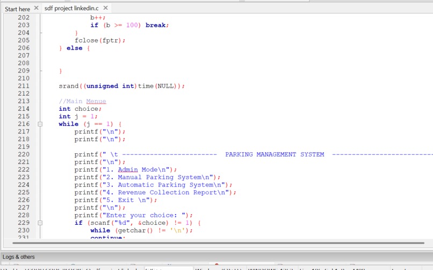Click the PARKING MANAGEMENT SYSTEM string
The width and height of the screenshot is (433, 270).
pyautogui.click(x=275, y=154)
